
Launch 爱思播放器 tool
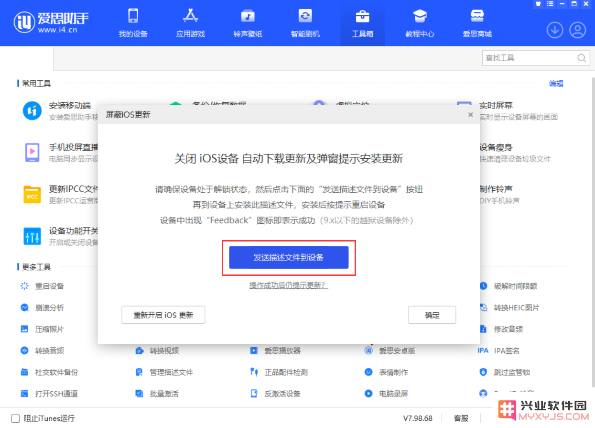[x=275, y=351]
